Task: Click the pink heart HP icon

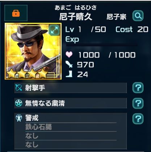Action: (69, 55)
